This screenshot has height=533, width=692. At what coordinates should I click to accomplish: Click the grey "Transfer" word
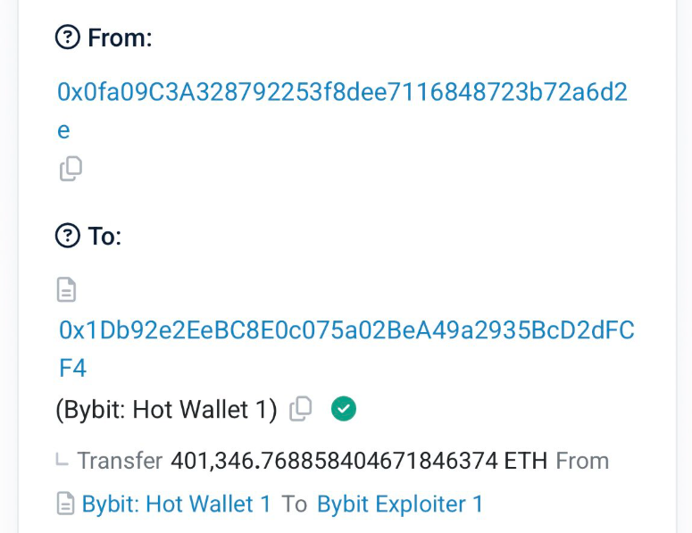pos(120,461)
